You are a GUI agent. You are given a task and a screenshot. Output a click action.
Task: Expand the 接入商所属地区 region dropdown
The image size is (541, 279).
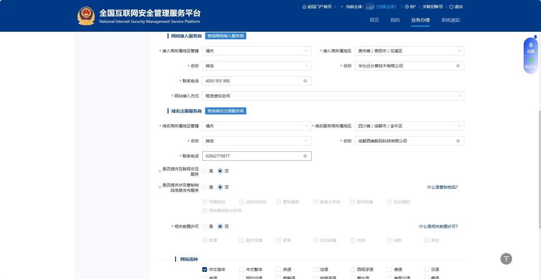(409, 51)
